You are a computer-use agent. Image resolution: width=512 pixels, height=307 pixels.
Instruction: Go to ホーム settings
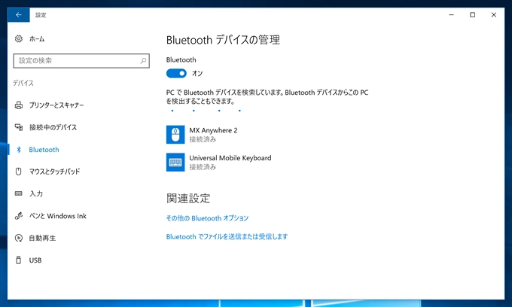coord(37,39)
